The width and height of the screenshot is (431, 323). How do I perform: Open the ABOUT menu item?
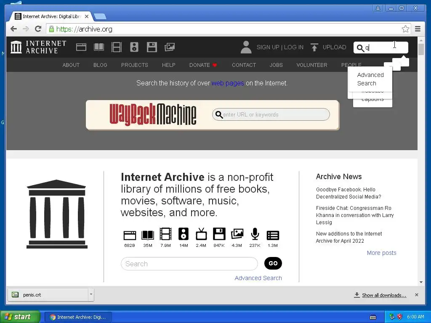coord(71,65)
